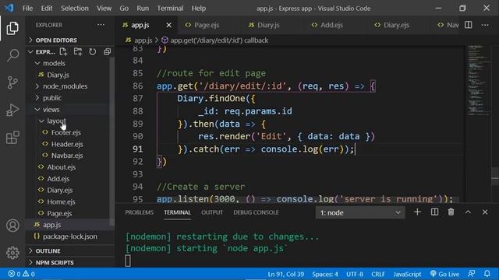Viewport: 499px width, 280px height.
Task: Open Footer.ejs from the layout folder
Action: [x=65, y=132]
